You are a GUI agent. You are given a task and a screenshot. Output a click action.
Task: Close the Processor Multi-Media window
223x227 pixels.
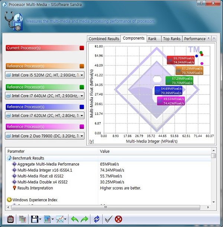pyautogui.click(x=213, y=3)
